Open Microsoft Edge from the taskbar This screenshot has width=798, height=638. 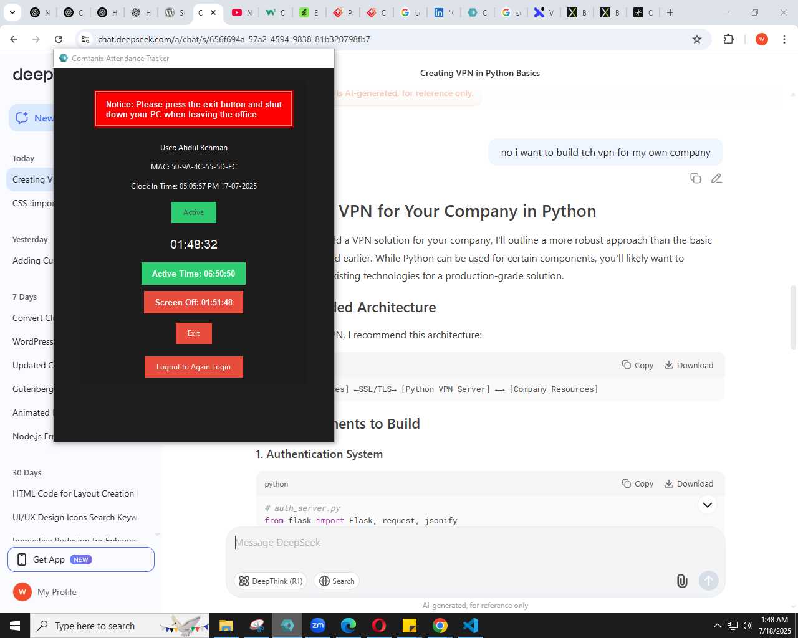click(349, 626)
